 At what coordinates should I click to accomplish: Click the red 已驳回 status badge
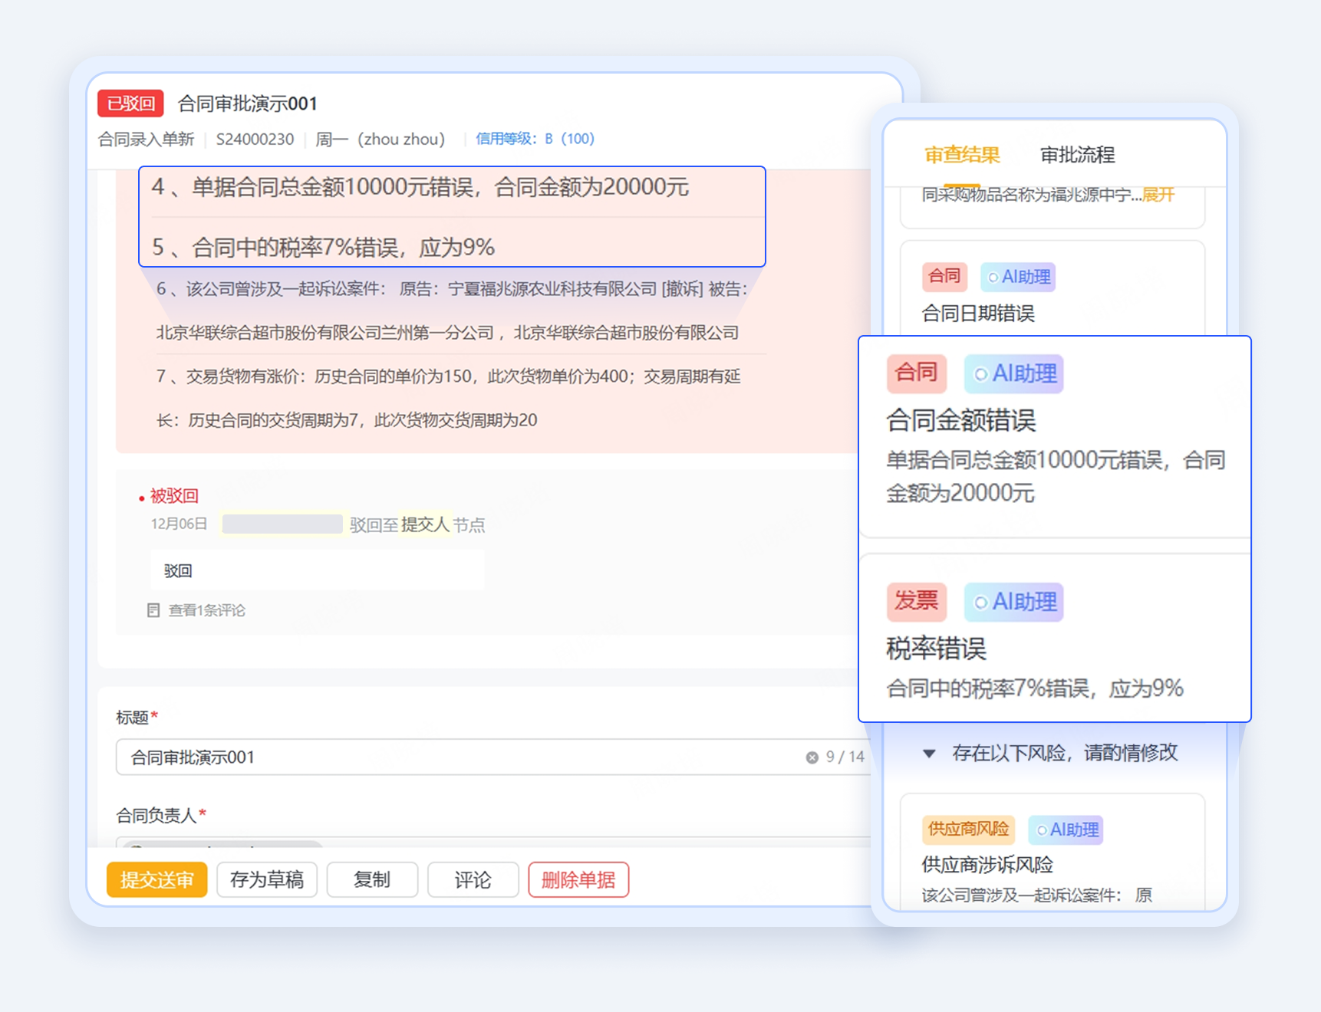click(x=130, y=103)
